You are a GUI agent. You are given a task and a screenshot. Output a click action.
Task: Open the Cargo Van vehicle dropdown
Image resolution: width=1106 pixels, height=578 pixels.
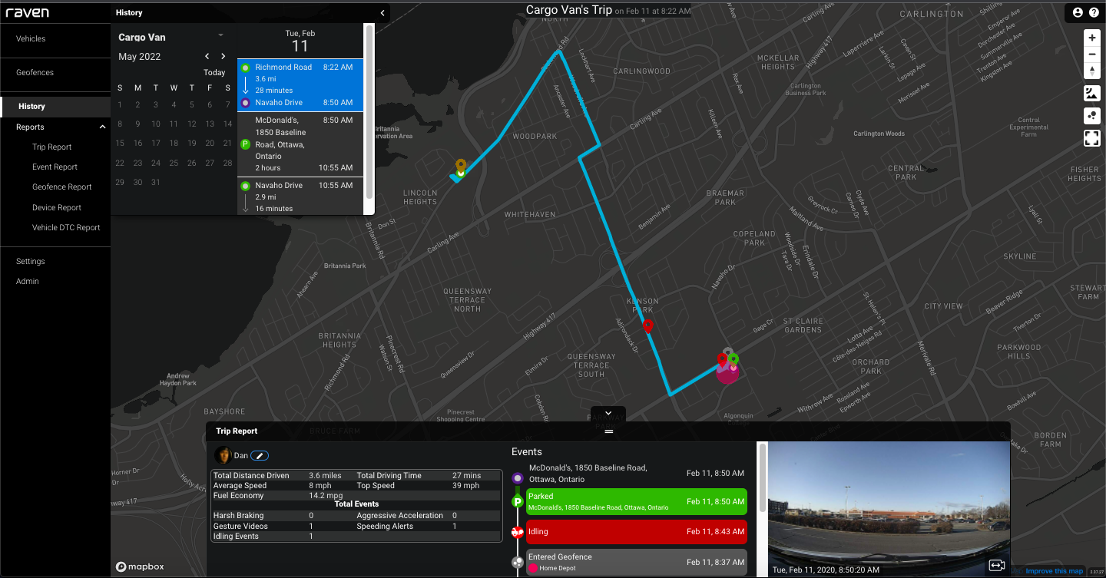pos(220,35)
